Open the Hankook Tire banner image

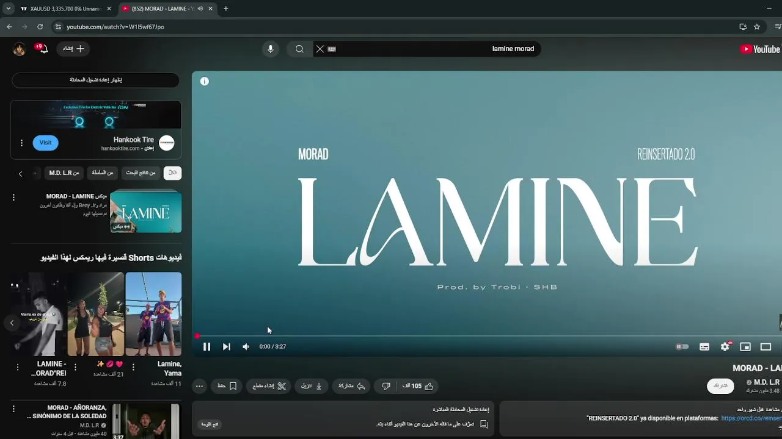coord(96,115)
